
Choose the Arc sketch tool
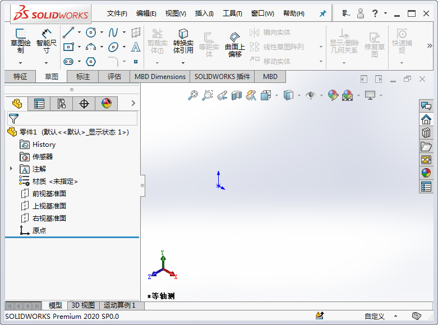pyautogui.click(x=91, y=47)
